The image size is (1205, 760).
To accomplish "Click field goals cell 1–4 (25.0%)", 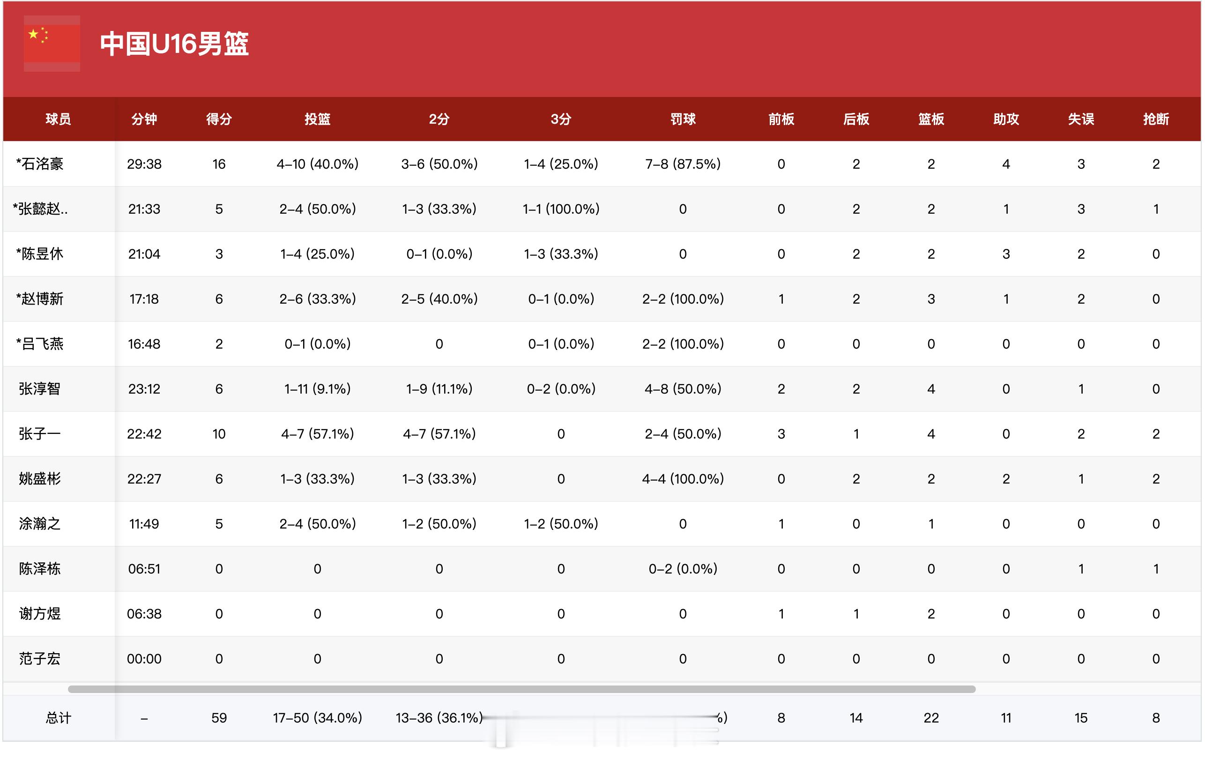I will (x=317, y=254).
